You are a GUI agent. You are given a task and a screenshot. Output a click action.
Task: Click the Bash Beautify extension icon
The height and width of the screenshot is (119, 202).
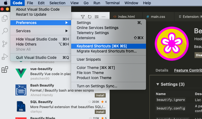coord(21,90)
